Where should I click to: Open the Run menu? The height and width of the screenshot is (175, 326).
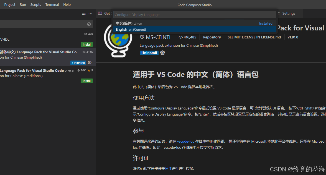pyautogui.click(x=23, y=4)
